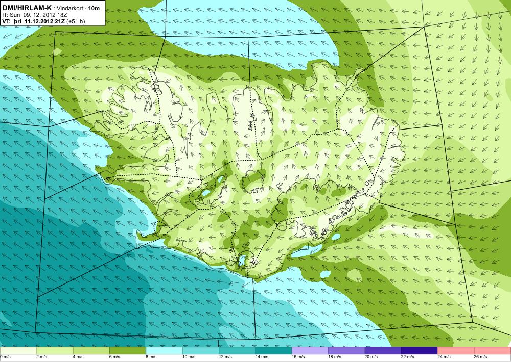Click the 'IT: Sun 09. 12. 2012 18Z' line
Screen dimensions: 511x362
tap(35, 15)
